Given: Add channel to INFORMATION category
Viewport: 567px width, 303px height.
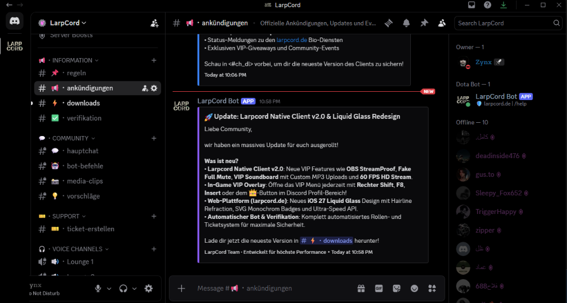Looking at the screenshot, I should click(x=154, y=60).
